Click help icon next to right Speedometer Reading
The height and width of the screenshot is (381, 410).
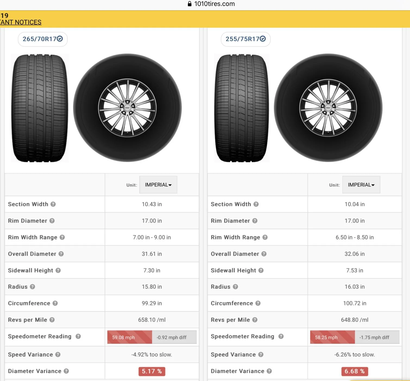point(281,336)
